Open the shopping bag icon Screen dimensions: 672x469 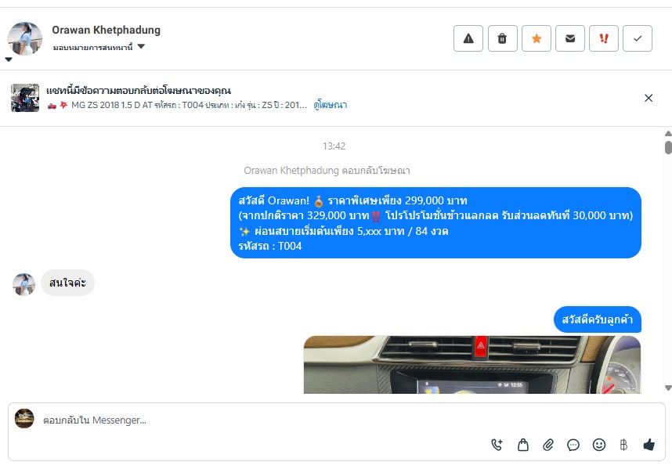click(x=523, y=445)
